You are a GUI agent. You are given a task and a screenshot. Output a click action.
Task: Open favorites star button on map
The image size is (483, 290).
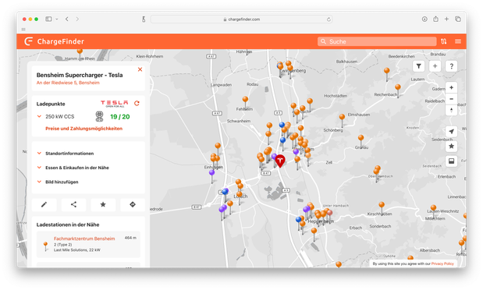point(451,147)
